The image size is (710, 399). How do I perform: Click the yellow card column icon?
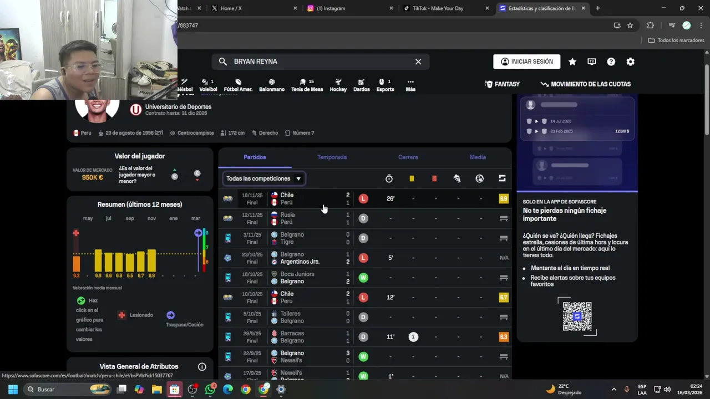(x=412, y=178)
